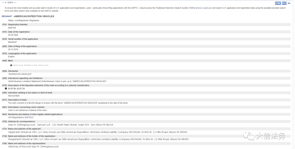
Task: Click Description of the figurative elements label
Action: (x=49, y=85)
